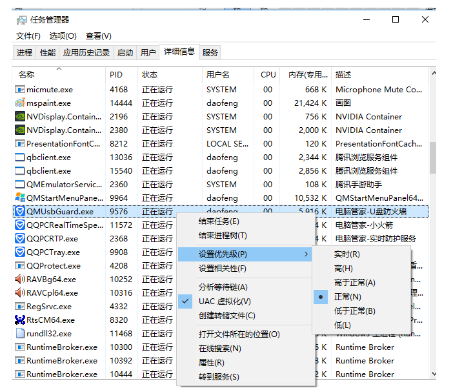Viewport: 462px width, 388px height.
Task: Choose 设置相关性(F) from context menu
Action: (245, 269)
